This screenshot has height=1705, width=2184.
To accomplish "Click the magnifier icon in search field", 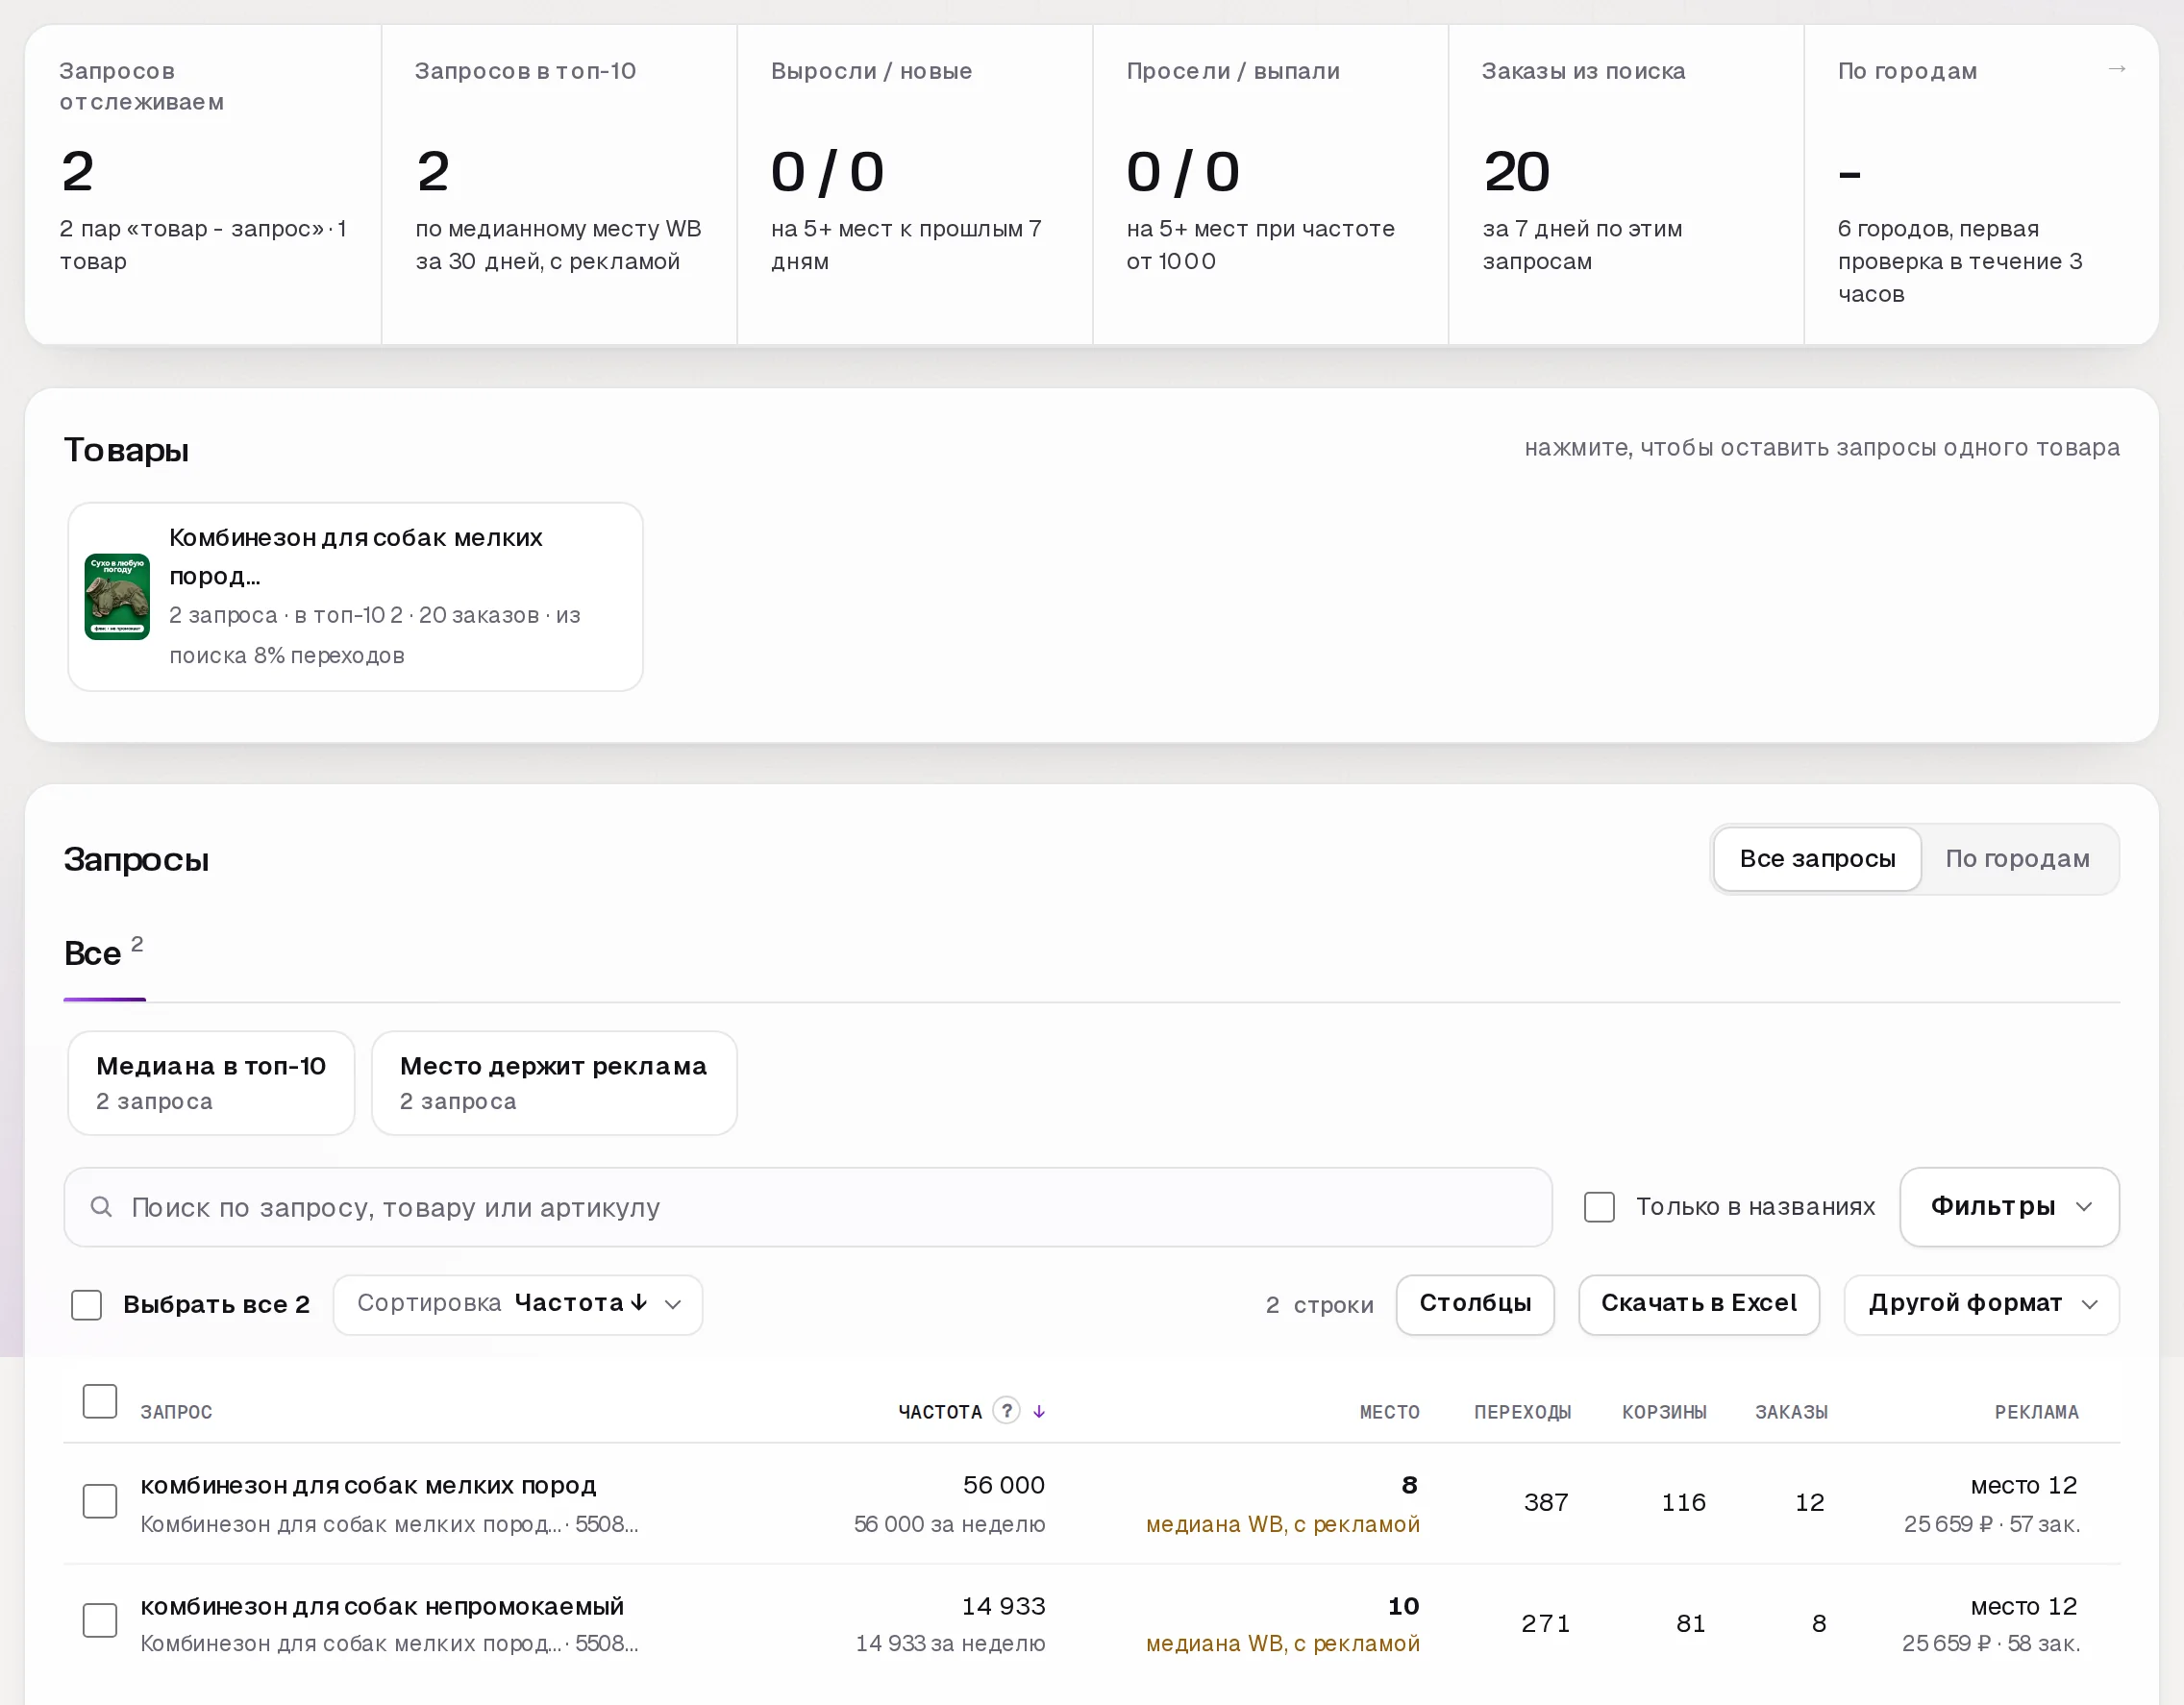I will coord(101,1206).
